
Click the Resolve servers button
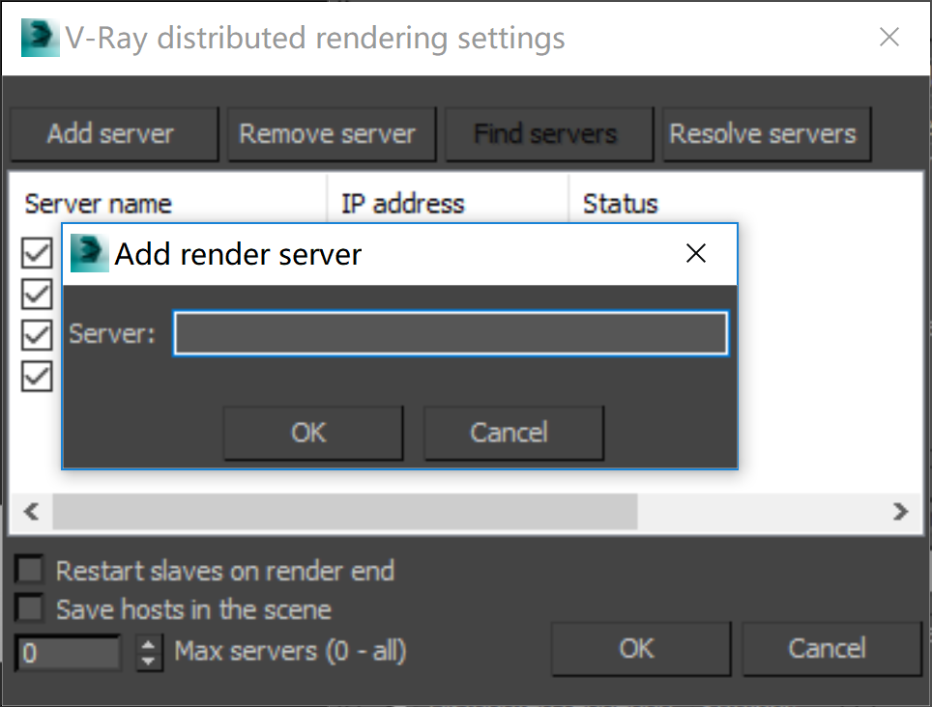tap(767, 134)
